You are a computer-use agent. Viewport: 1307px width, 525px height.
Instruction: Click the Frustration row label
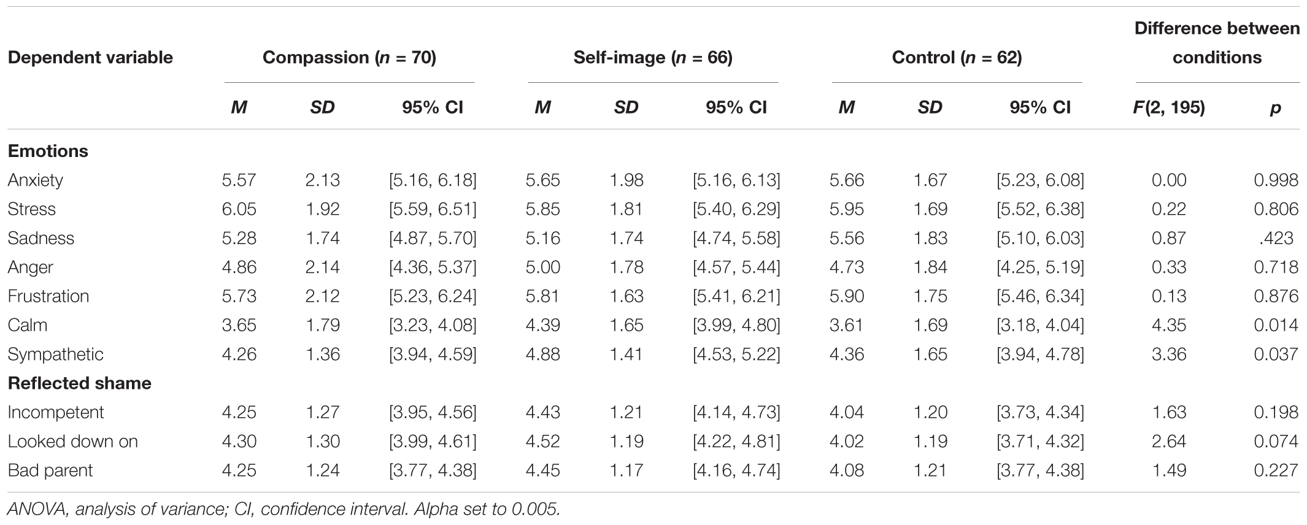(48, 296)
